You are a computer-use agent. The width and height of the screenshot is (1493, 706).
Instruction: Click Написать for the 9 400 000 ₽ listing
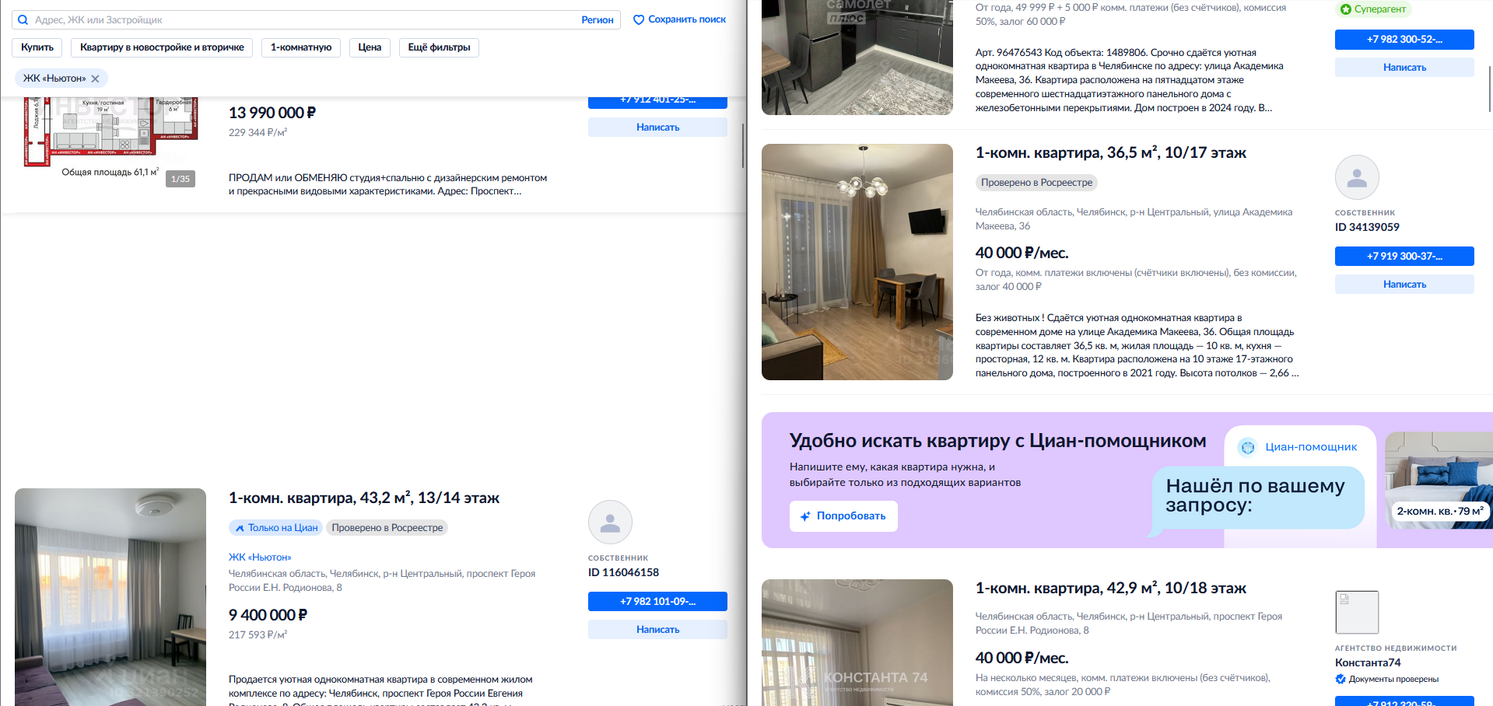657,629
